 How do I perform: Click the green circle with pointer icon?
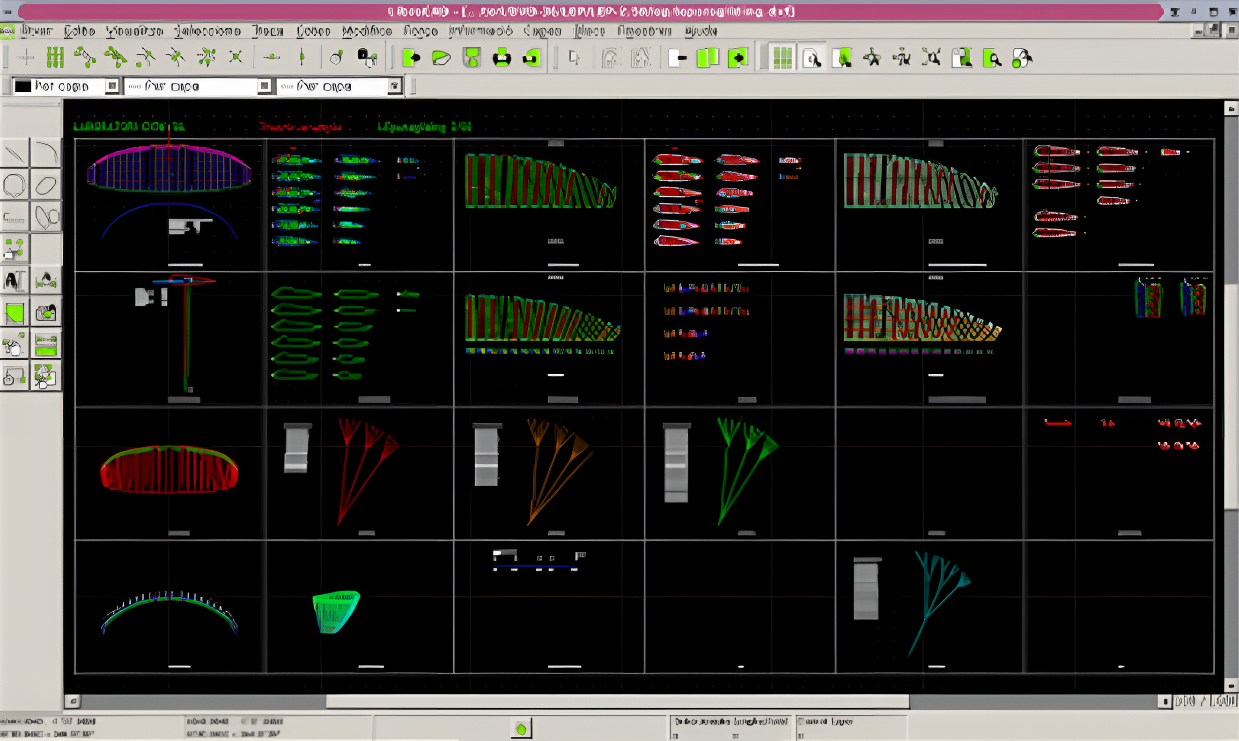tap(1021, 59)
